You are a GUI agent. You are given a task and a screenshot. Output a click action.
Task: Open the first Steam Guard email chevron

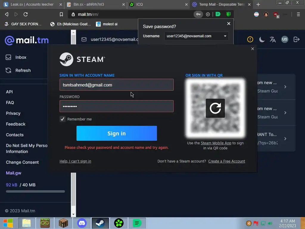[285, 87]
